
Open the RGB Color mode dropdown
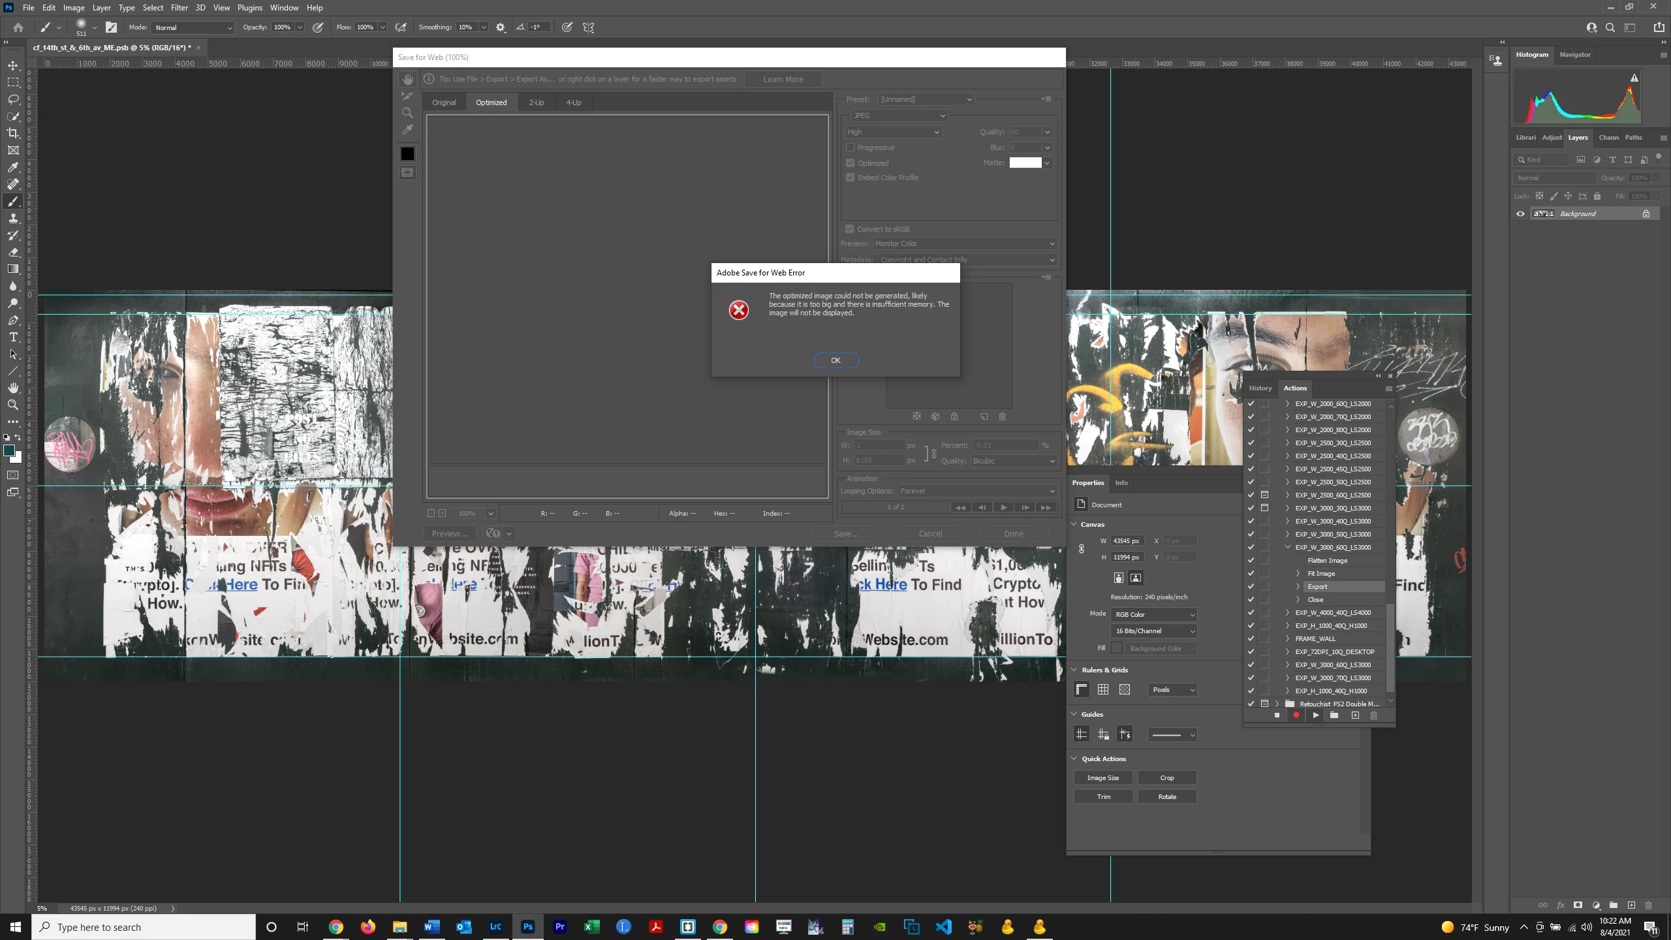pyautogui.click(x=1155, y=614)
